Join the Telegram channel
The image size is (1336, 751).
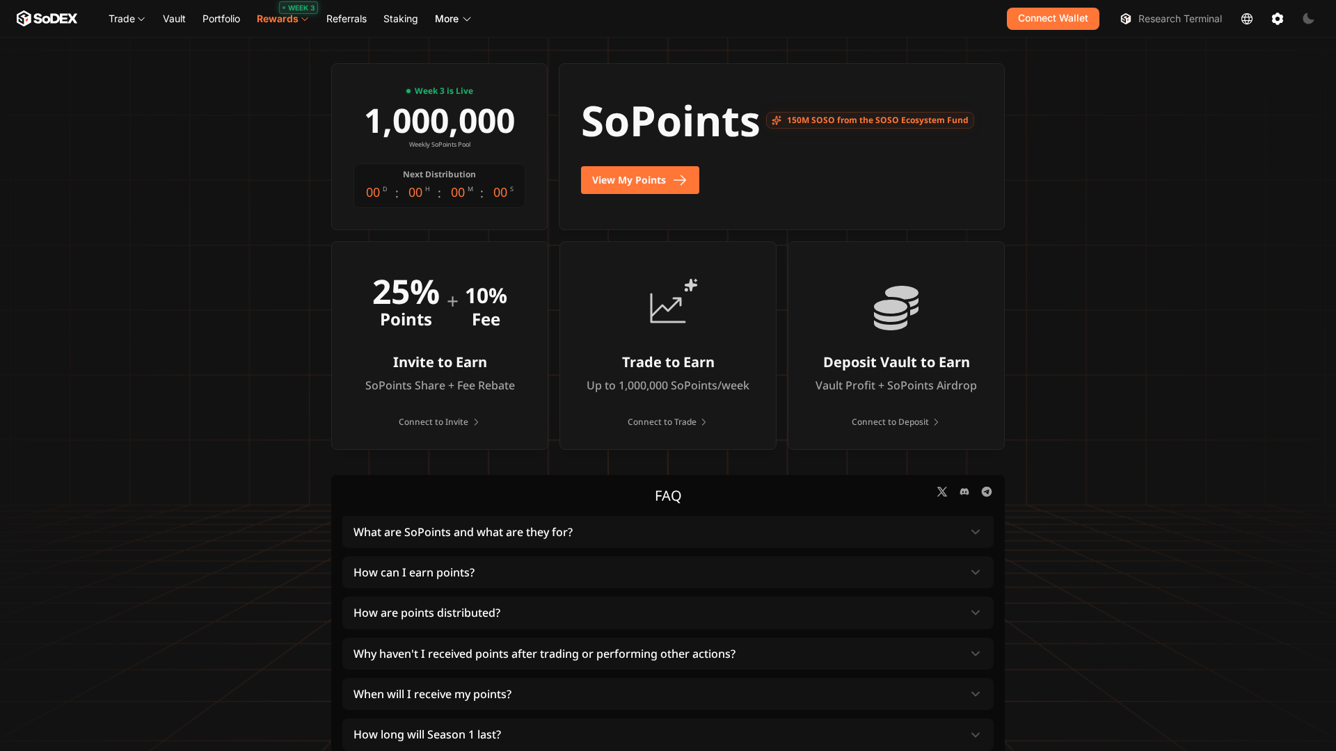pos(986,492)
